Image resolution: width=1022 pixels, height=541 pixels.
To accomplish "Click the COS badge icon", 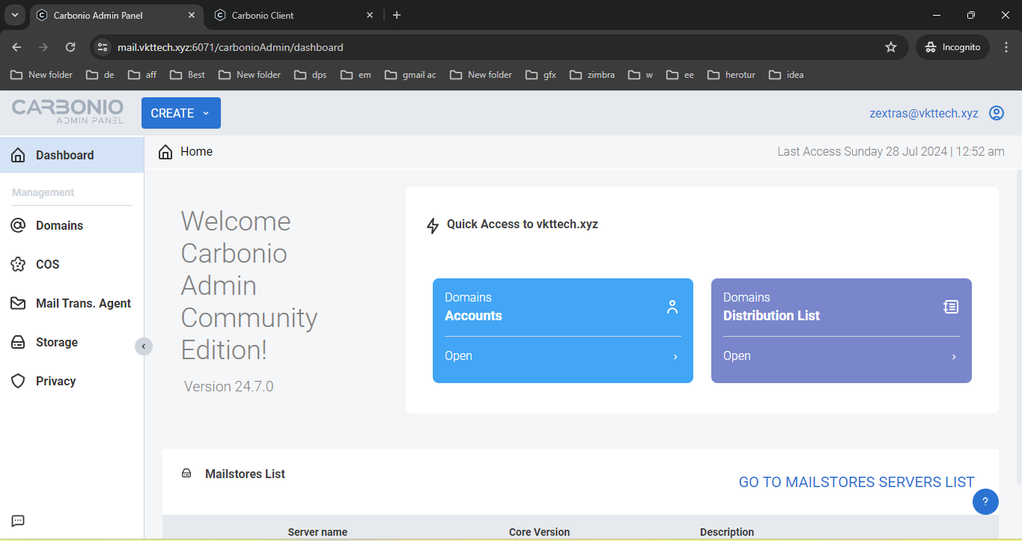I will pos(19,264).
